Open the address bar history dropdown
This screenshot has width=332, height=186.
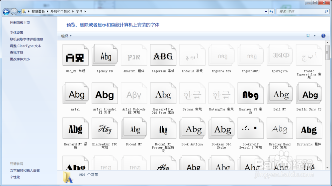(266, 12)
